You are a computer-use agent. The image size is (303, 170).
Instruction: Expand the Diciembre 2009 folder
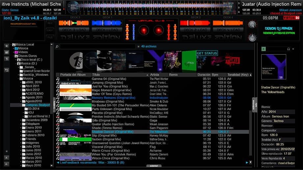point(21,120)
